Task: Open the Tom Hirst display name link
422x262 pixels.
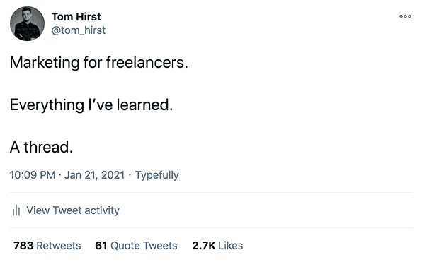Action: (76, 17)
